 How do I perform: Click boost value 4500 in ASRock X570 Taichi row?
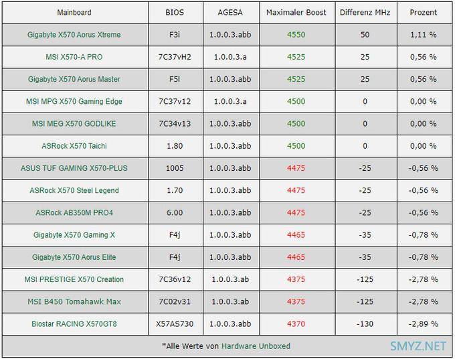(296, 146)
